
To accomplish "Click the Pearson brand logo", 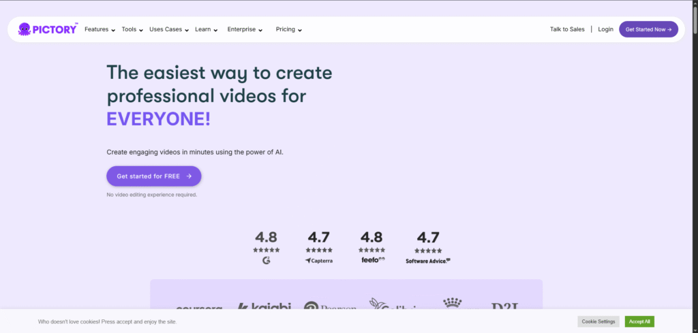I will coord(330,308).
